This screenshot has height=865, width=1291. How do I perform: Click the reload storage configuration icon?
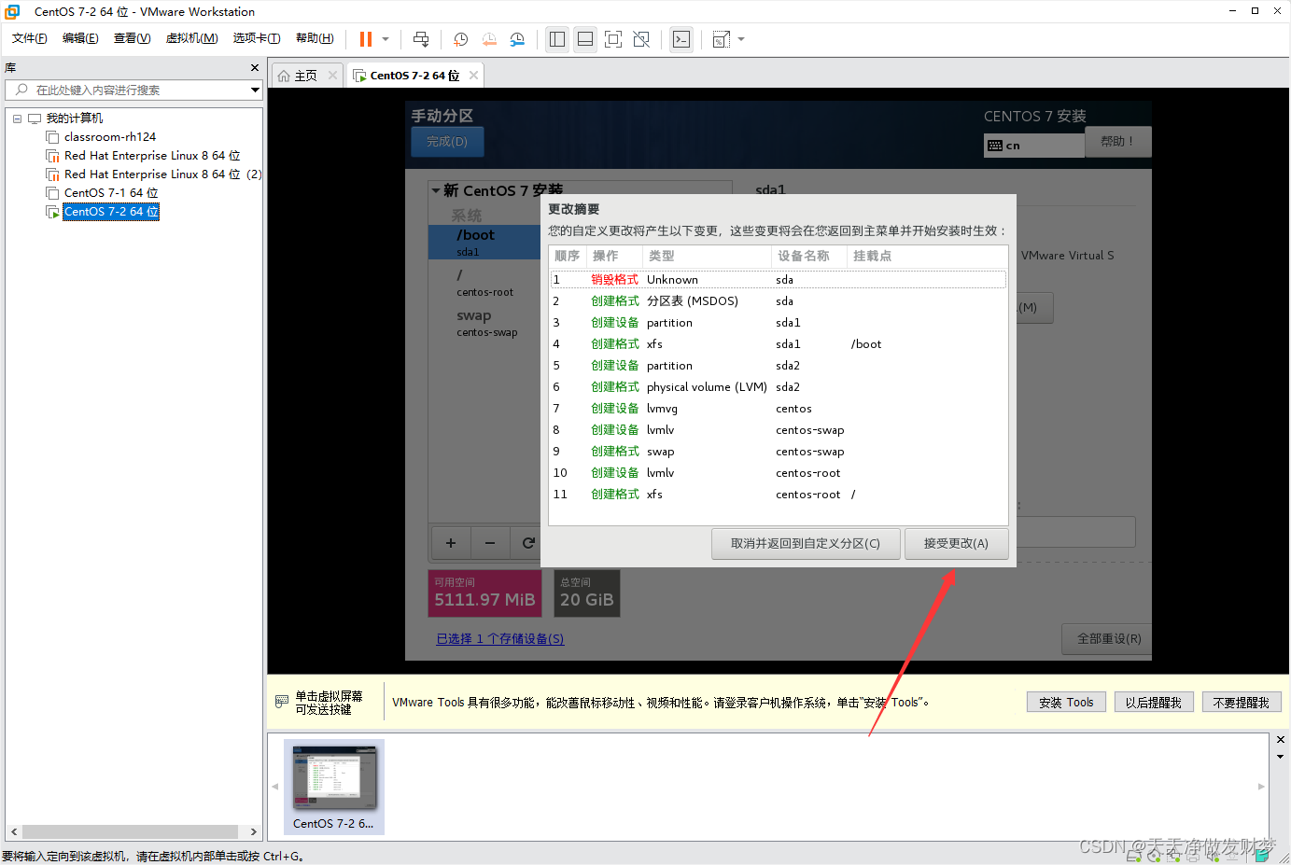click(527, 543)
